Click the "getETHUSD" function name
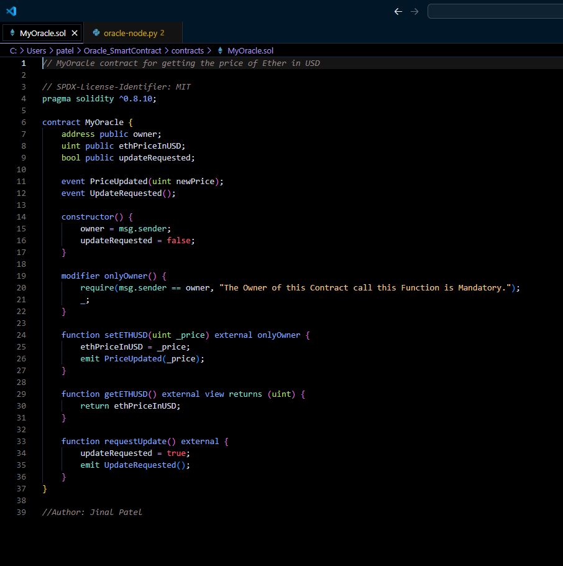Image resolution: width=563 pixels, height=566 pixels. click(126, 394)
